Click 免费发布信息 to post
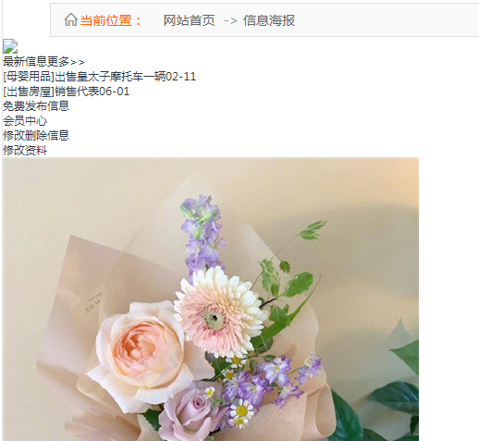 36,106
